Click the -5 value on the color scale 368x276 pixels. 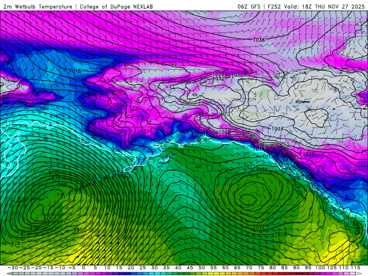(x=72, y=268)
